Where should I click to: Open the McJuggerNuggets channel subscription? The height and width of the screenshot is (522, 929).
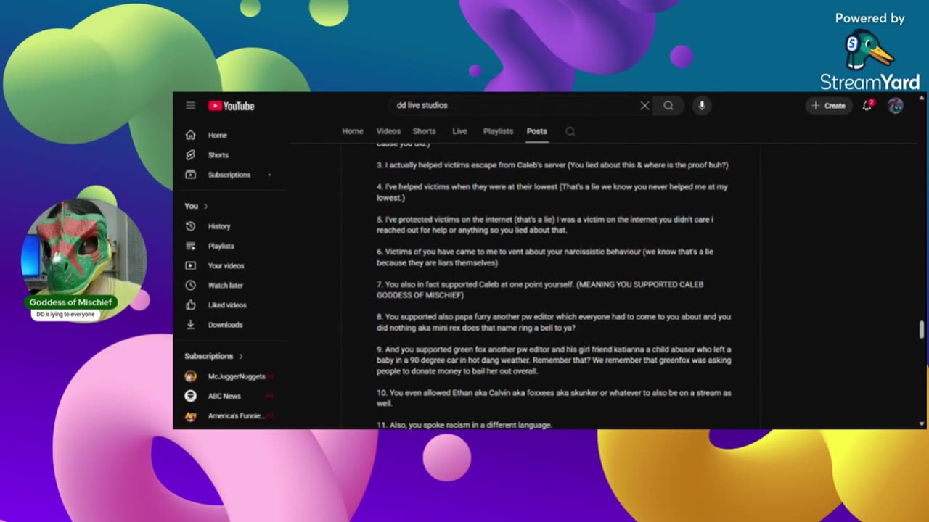click(229, 376)
